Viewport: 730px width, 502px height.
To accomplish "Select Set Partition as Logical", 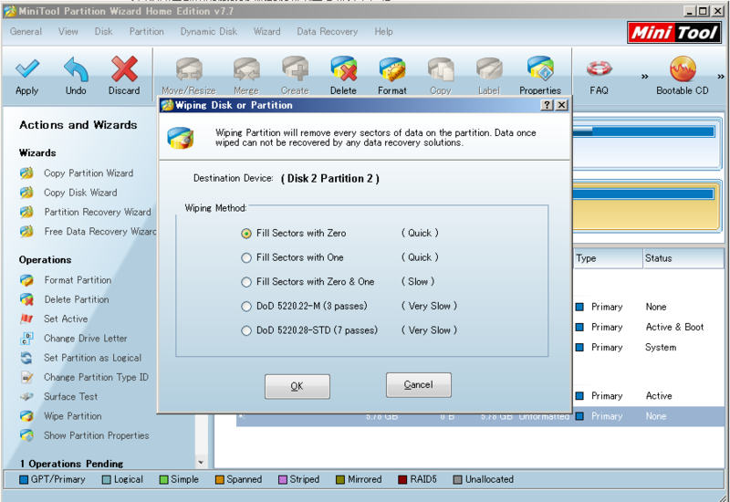I will click(x=92, y=358).
